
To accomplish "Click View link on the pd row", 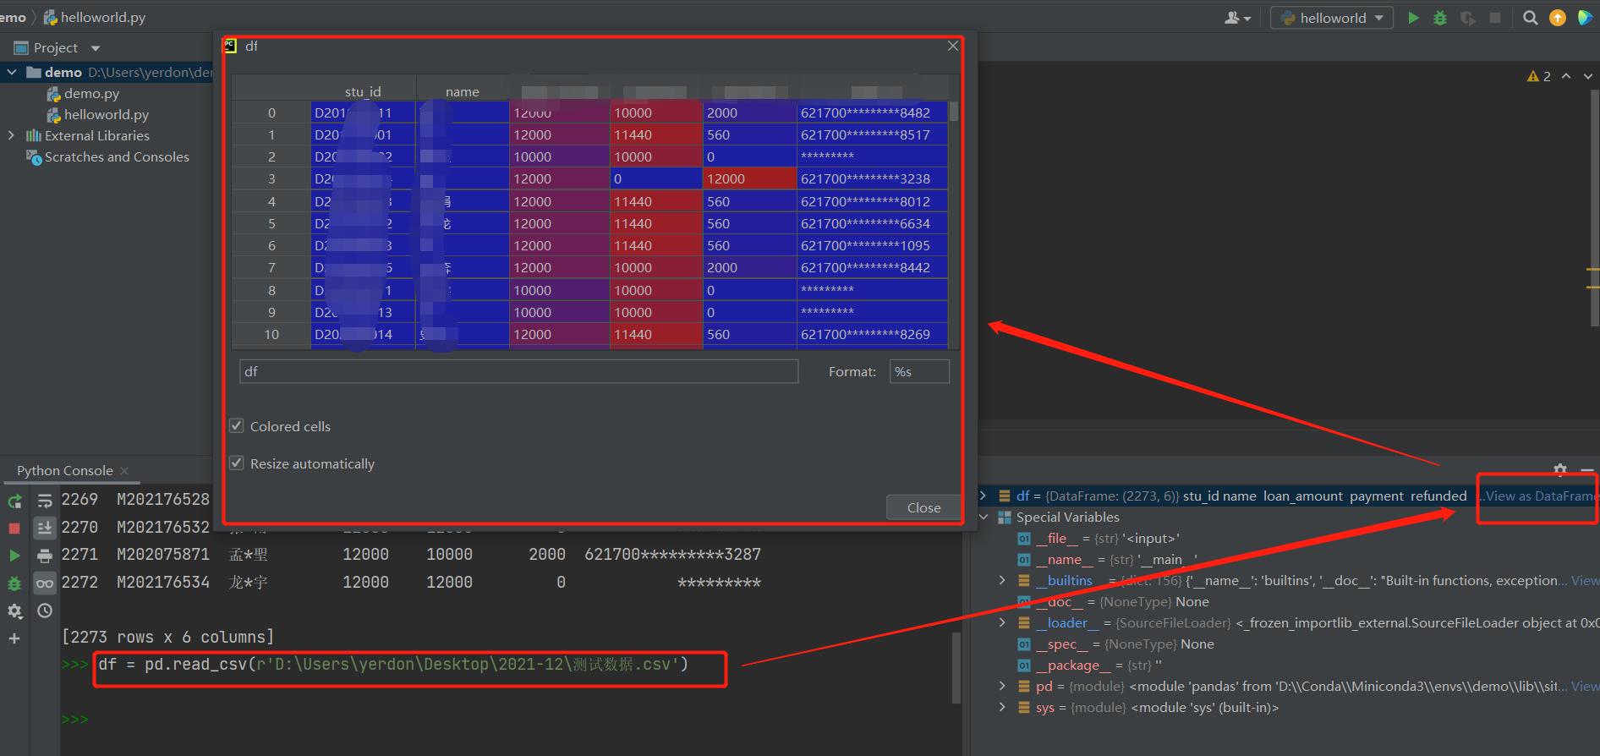I will point(1584,687).
